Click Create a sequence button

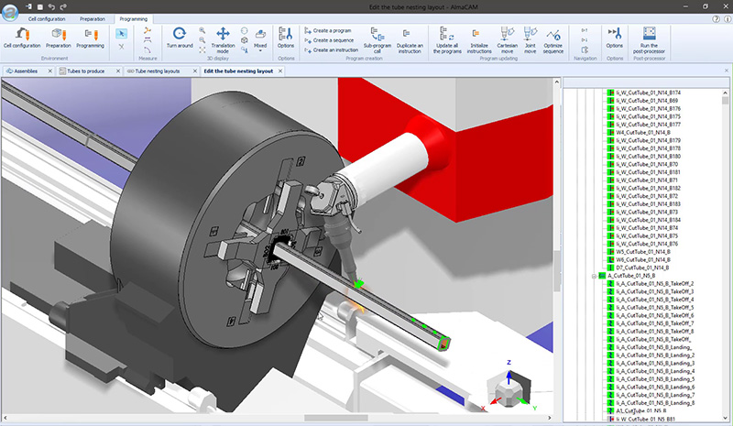click(x=331, y=40)
